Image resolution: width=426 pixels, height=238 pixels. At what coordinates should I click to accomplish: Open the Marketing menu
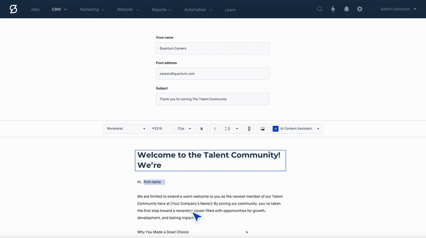coord(92,10)
